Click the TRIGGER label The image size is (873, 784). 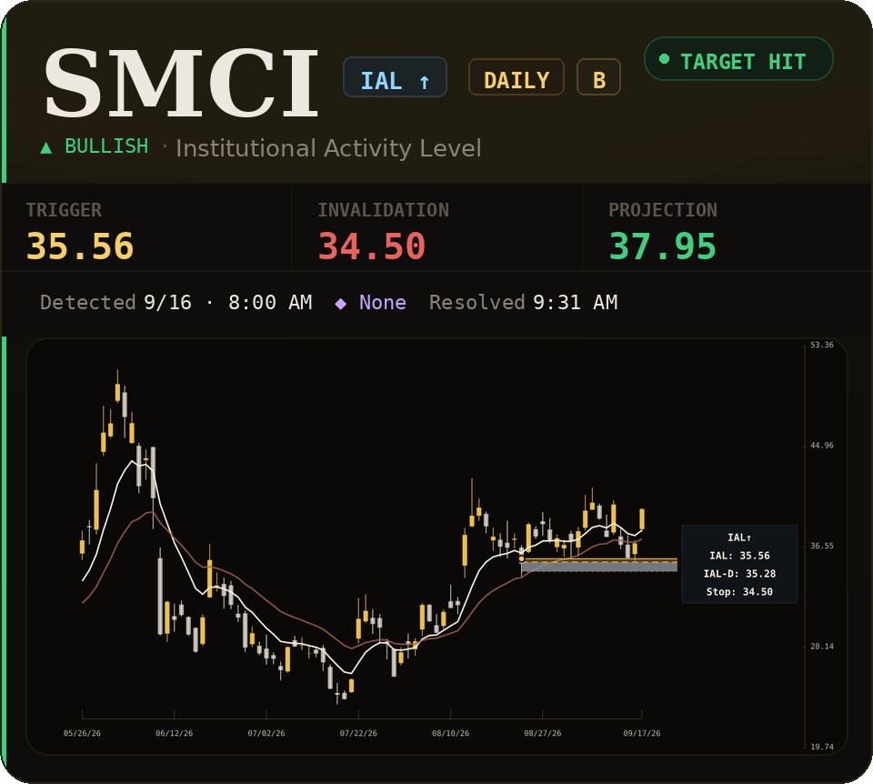pyautogui.click(x=64, y=210)
